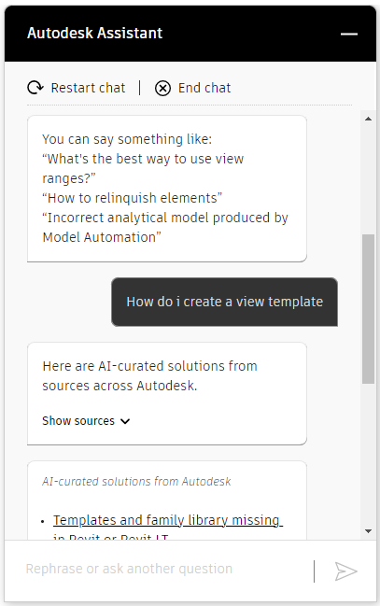Click the Show sources label

(78, 420)
